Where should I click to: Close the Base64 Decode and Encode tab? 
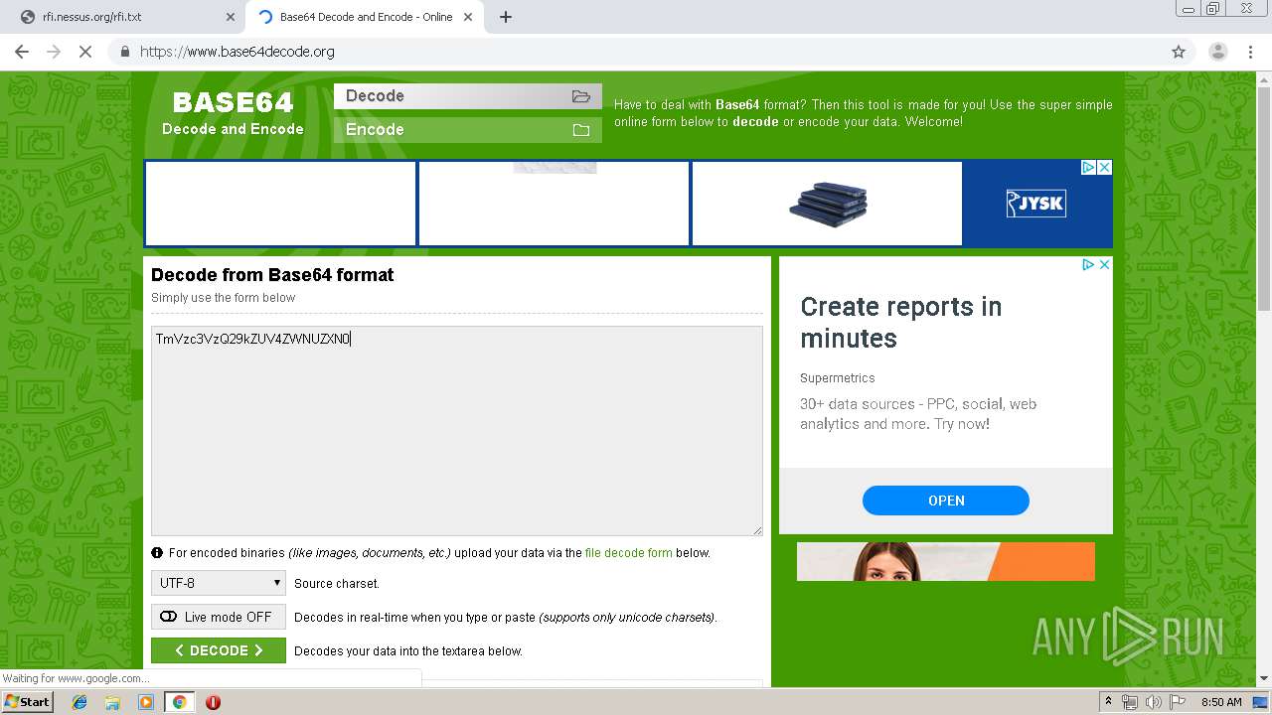tap(468, 17)
